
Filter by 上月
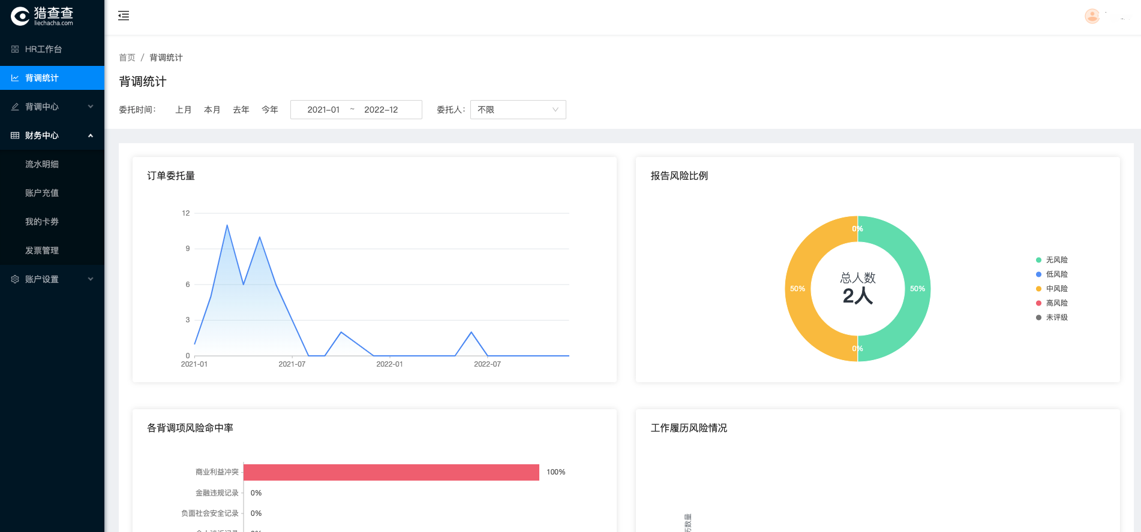[184, 110]
